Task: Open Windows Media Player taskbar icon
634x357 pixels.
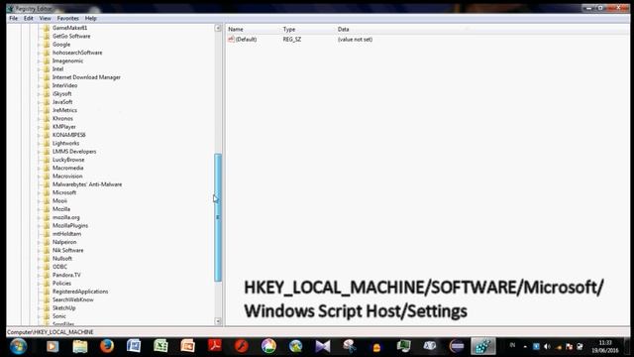Action: coord(53,346)
